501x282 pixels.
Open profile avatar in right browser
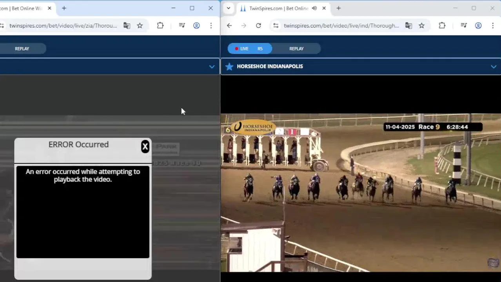[x=478, y=25]
